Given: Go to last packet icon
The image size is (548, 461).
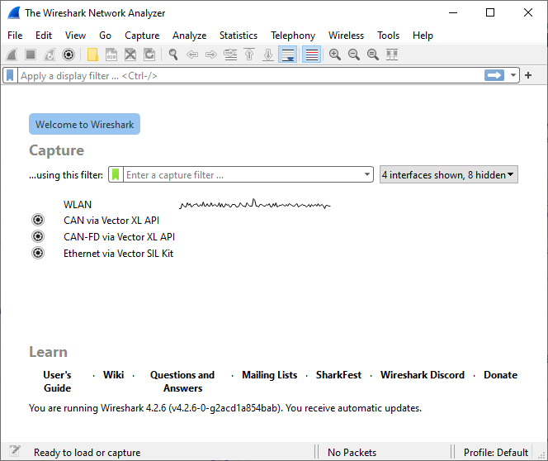Looking at the screenshot, I should tap(268, 55).
